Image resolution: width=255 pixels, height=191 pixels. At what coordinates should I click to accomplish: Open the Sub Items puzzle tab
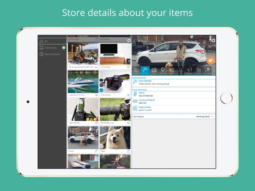click(198, 71)
